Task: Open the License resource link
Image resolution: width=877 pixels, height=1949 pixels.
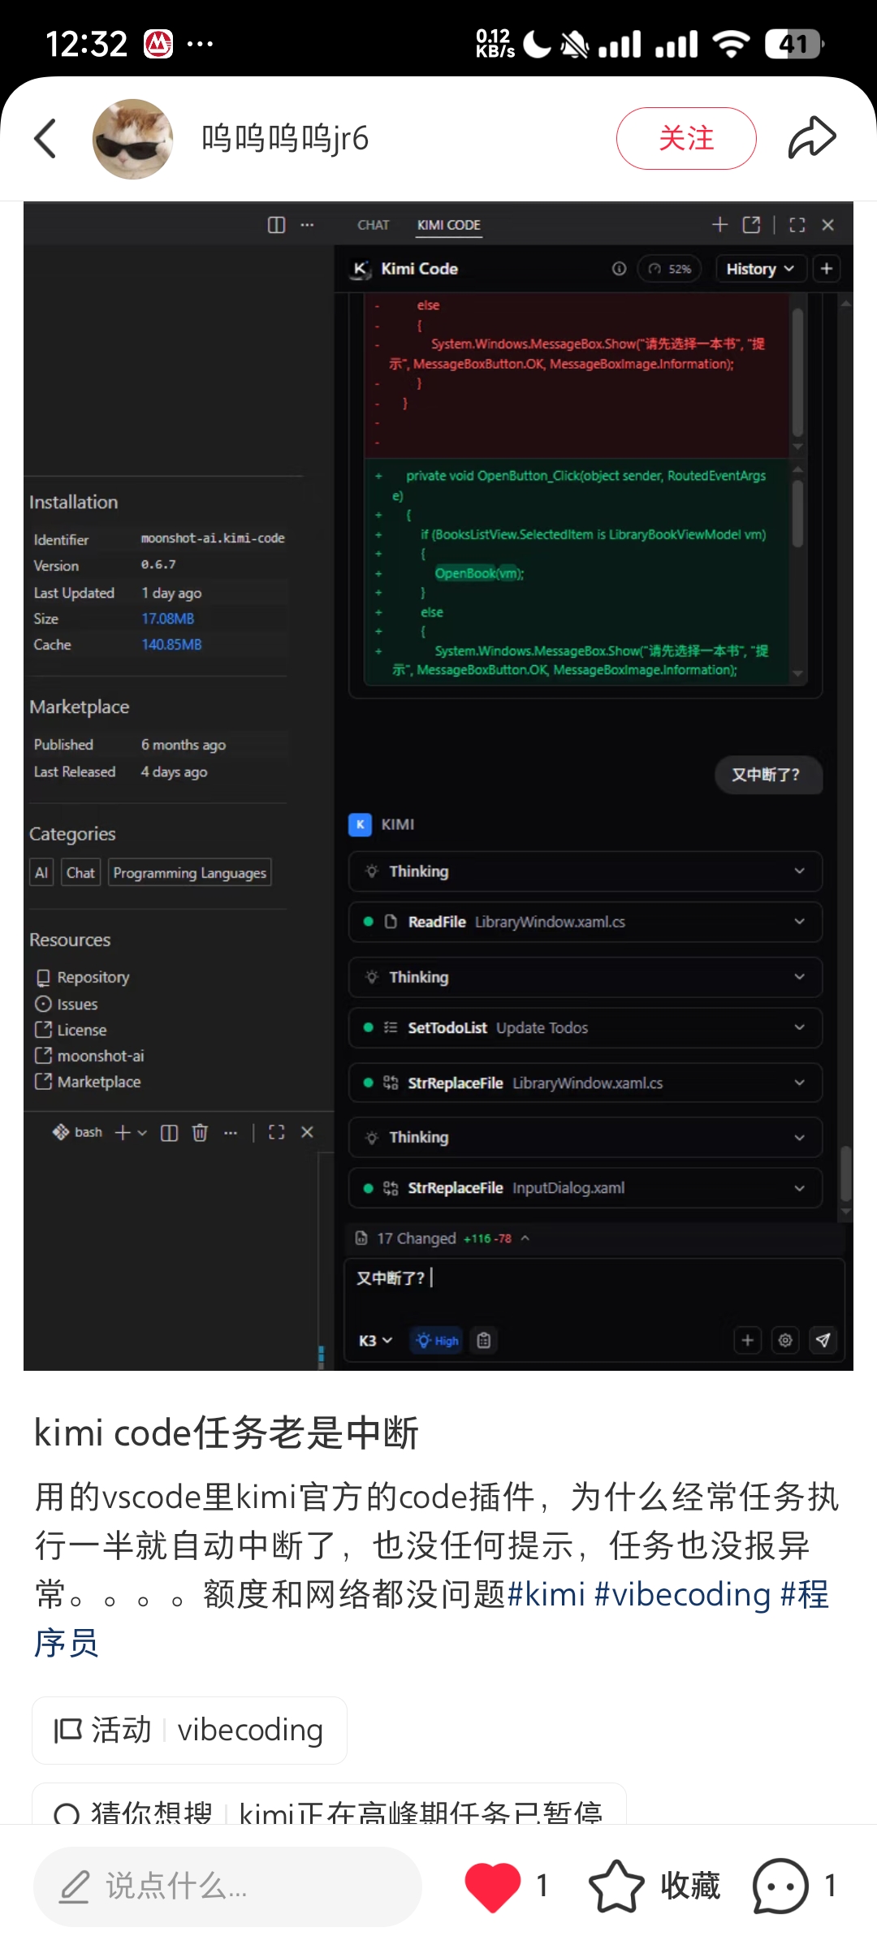Action: [71, 1030]
